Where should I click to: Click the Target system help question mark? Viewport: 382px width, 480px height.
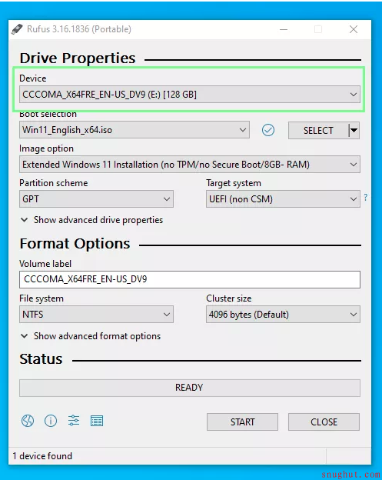pos(366,198)
